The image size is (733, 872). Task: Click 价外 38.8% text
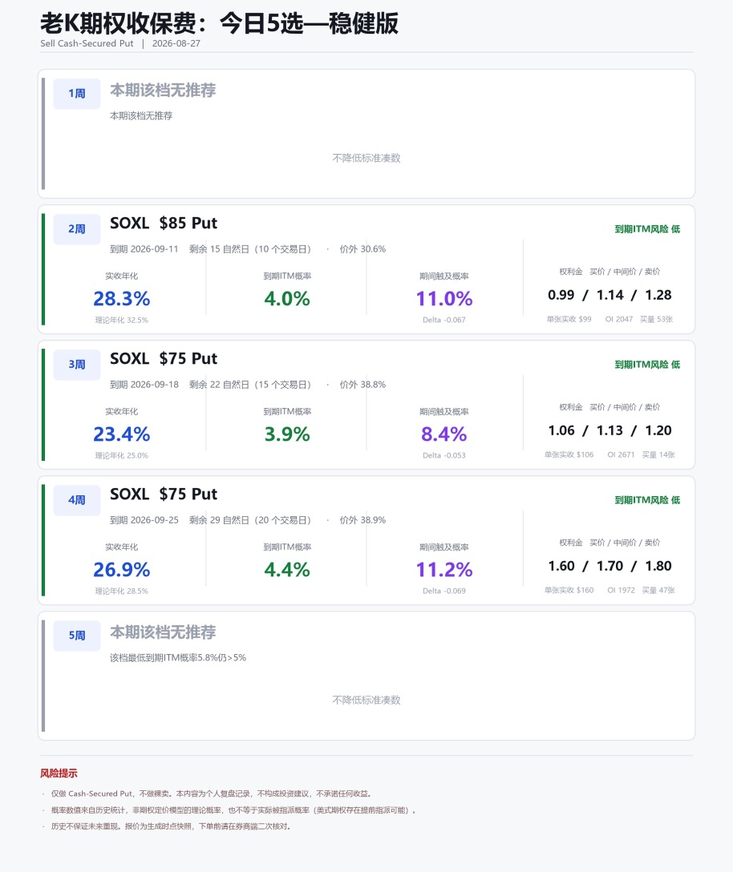(362, 385)
